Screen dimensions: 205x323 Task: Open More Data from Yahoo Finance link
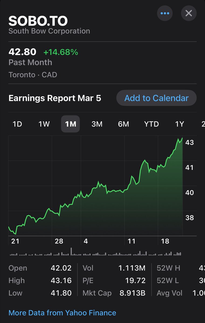[62, 313]
